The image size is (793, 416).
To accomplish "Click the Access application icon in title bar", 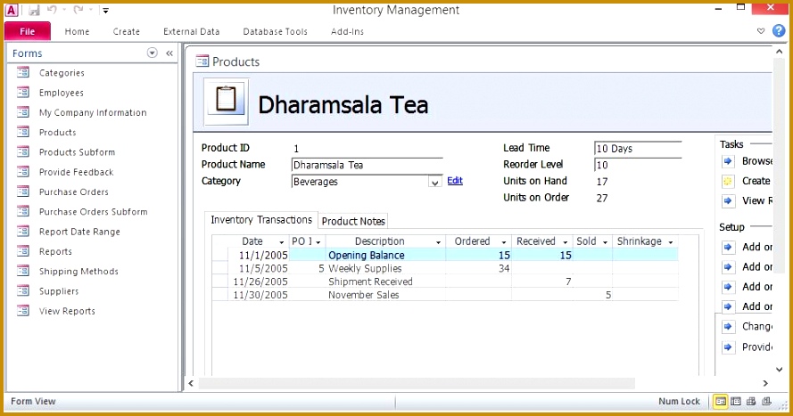I will (x=11, y=10).
